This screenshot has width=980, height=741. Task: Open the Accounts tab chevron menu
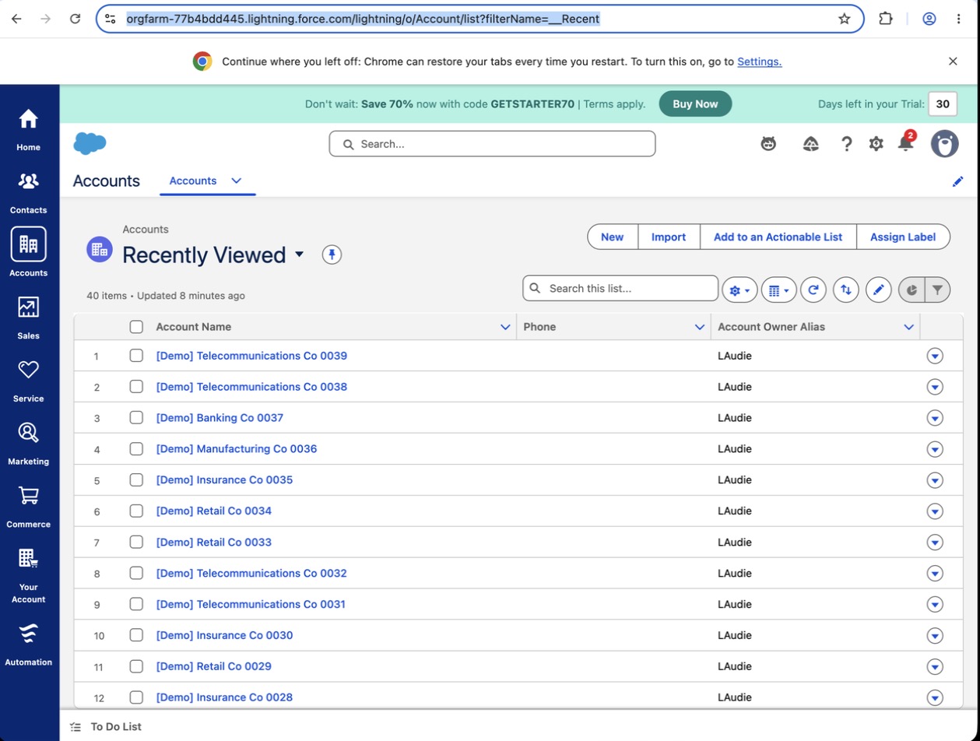pyautogui.click(x=237, y=181)
